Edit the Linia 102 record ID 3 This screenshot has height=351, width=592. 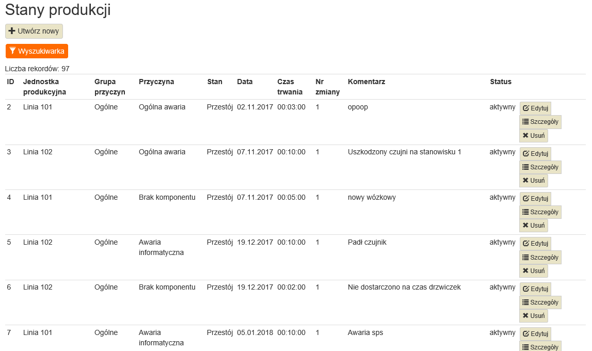pyautogui.click(x=535, y=154)
